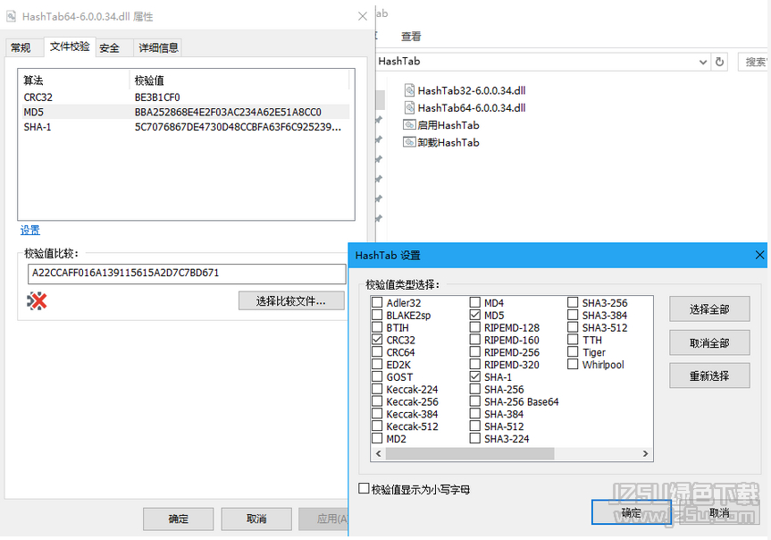Confirm HashTab settings with 确定
The image size is (771, 540).
pyautogui.click(x=632, y=512)
